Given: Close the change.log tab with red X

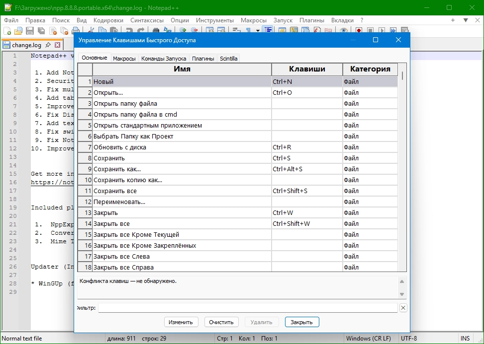Looking at the screenshot, I should [57, 45].
